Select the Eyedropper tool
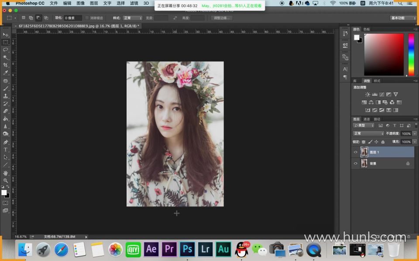 (5, 73)
